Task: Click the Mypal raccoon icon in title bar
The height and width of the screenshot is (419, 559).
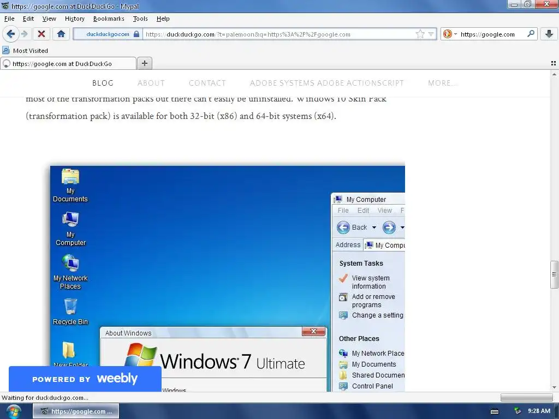Action: click(x=5, y=5)
